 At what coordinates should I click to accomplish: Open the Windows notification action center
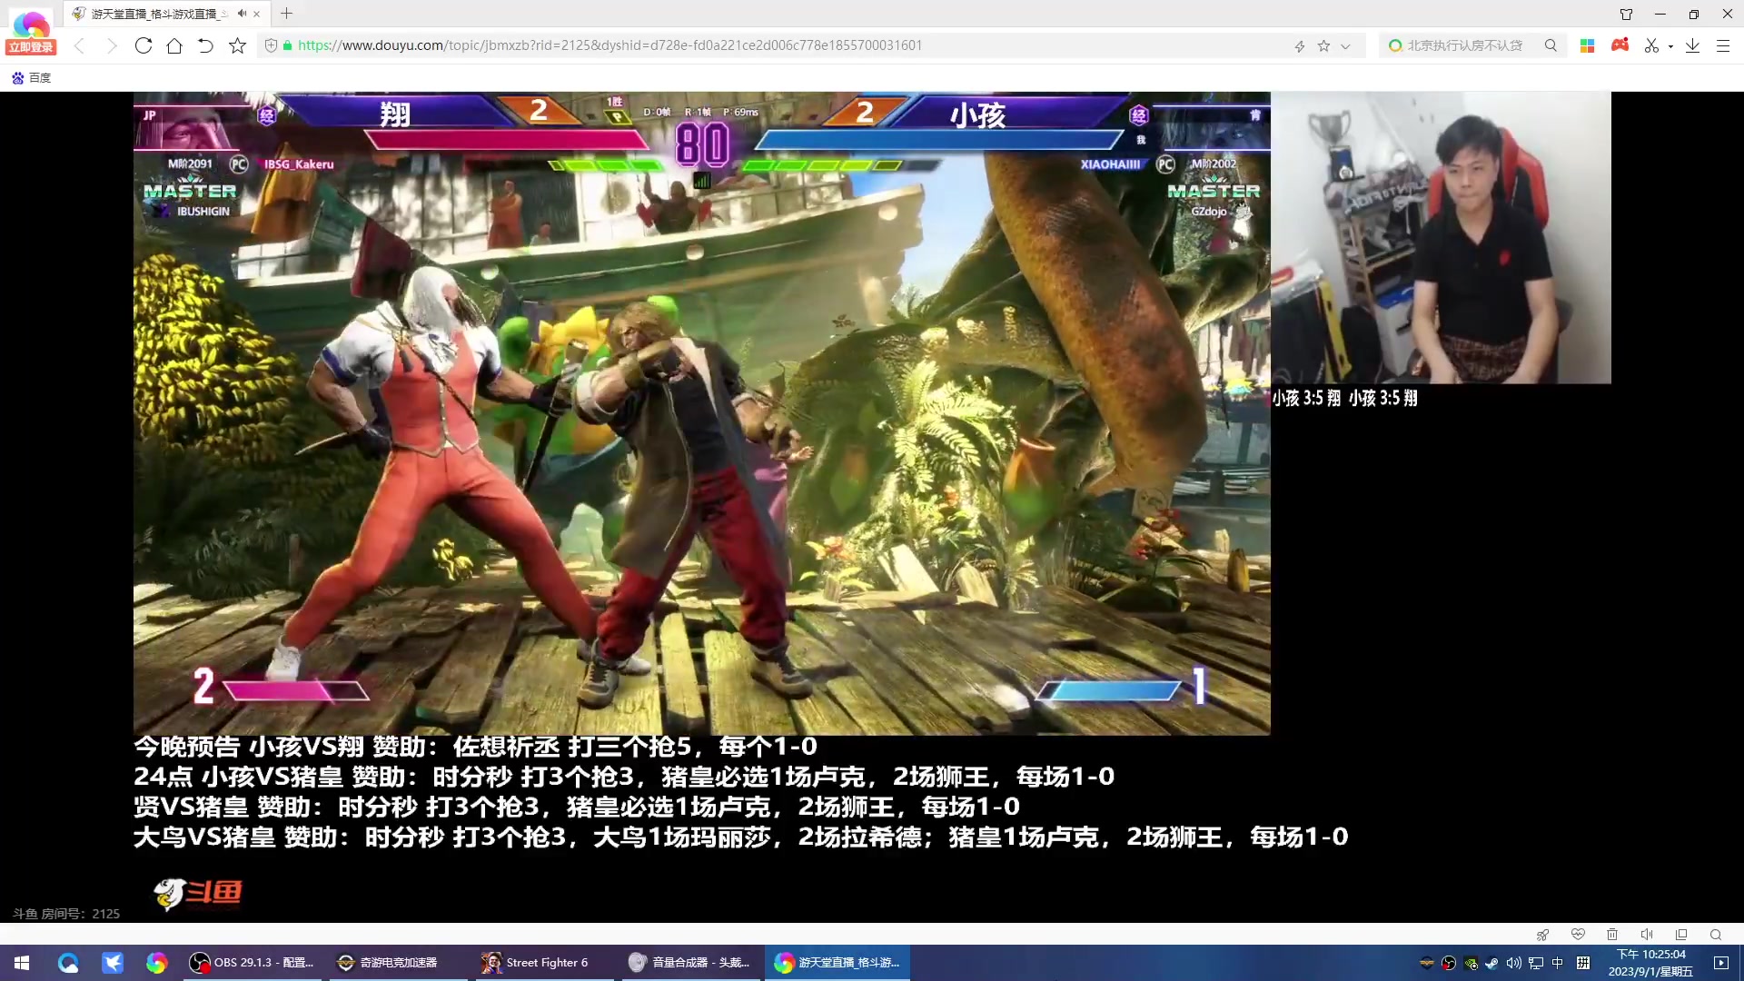(1721, 963)
